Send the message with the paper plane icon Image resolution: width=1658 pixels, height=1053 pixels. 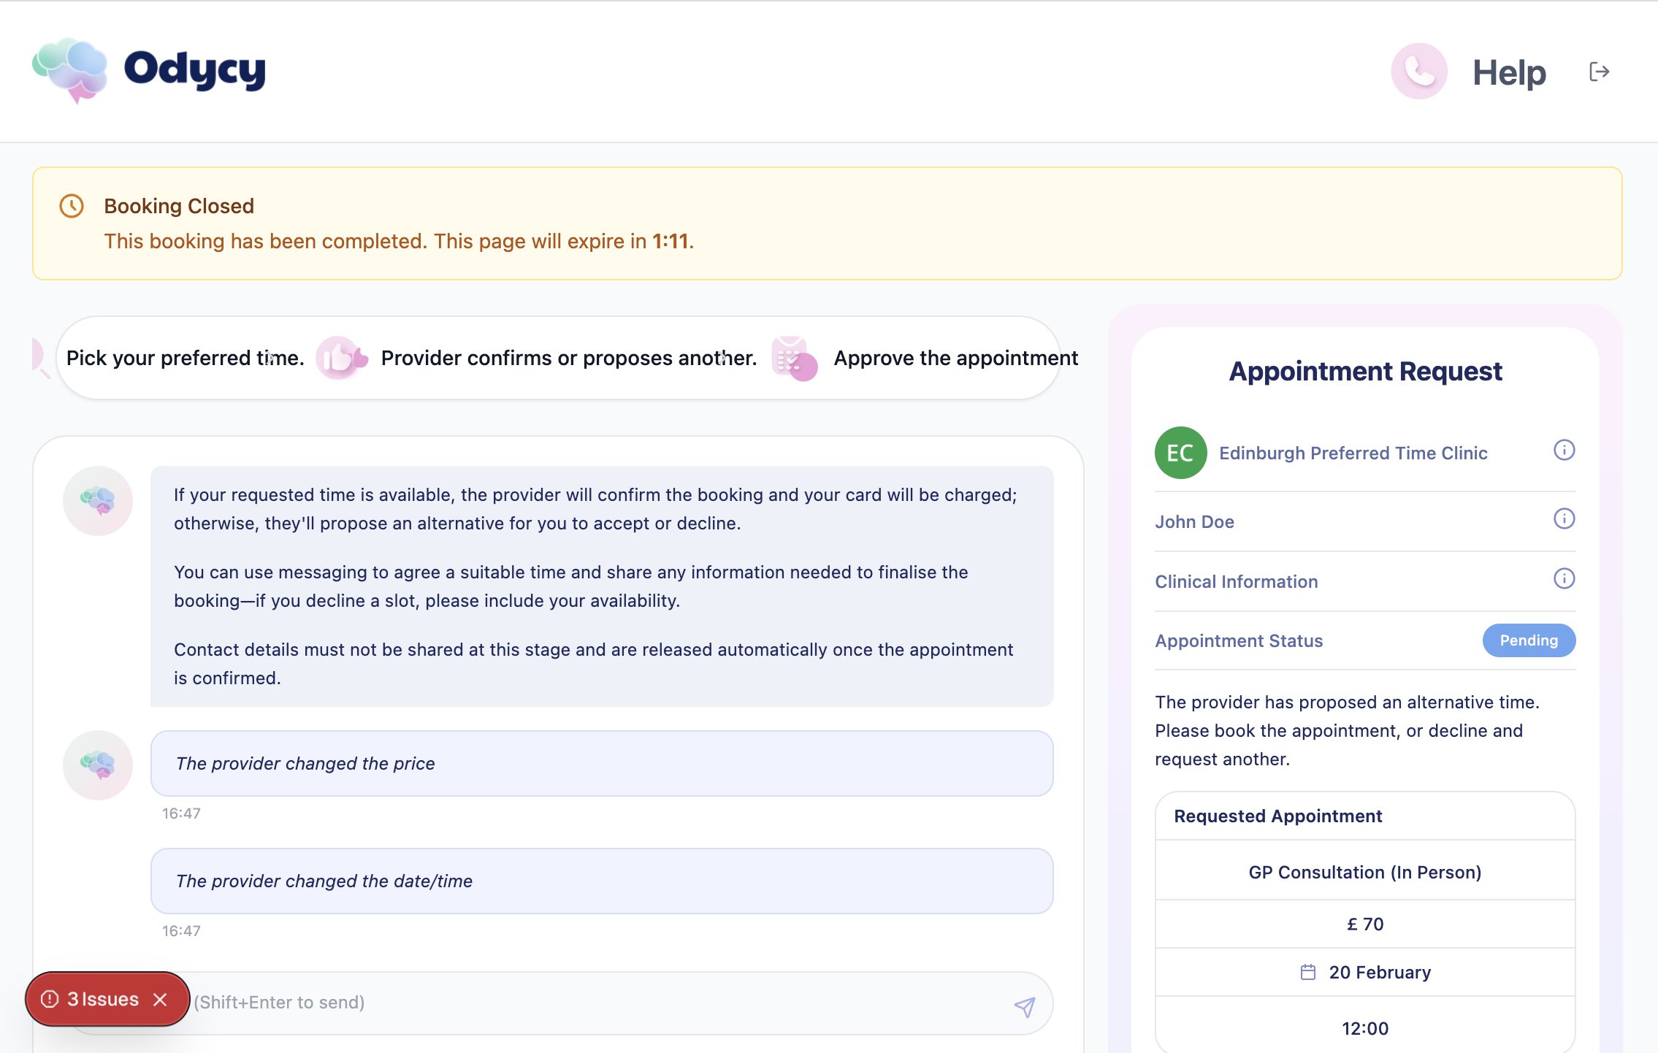point(1025,1004)
